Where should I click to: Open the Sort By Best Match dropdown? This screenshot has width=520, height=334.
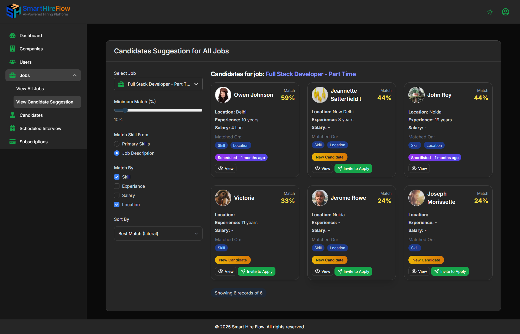(158, 234)
